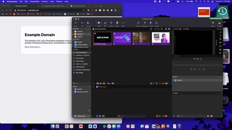Screen dimensions: 232x130
Task: Open the Store from toolbar
Action: (213, 24)
